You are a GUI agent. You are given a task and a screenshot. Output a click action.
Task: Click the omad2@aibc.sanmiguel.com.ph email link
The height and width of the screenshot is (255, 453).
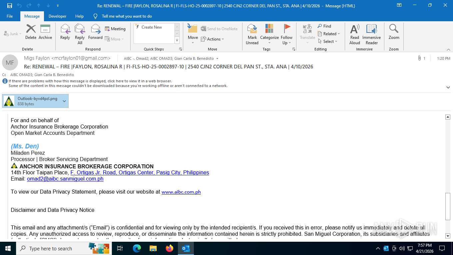coord(65,179)
